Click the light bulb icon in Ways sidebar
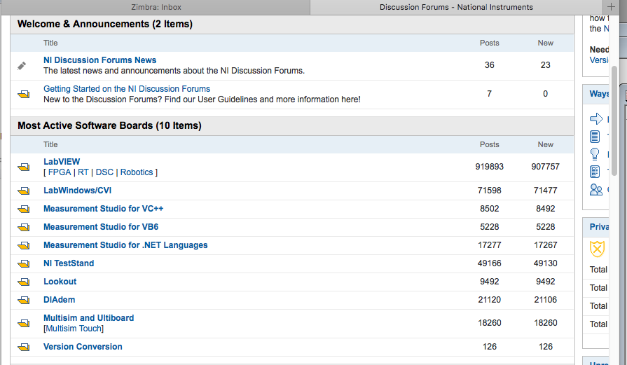 595,154
